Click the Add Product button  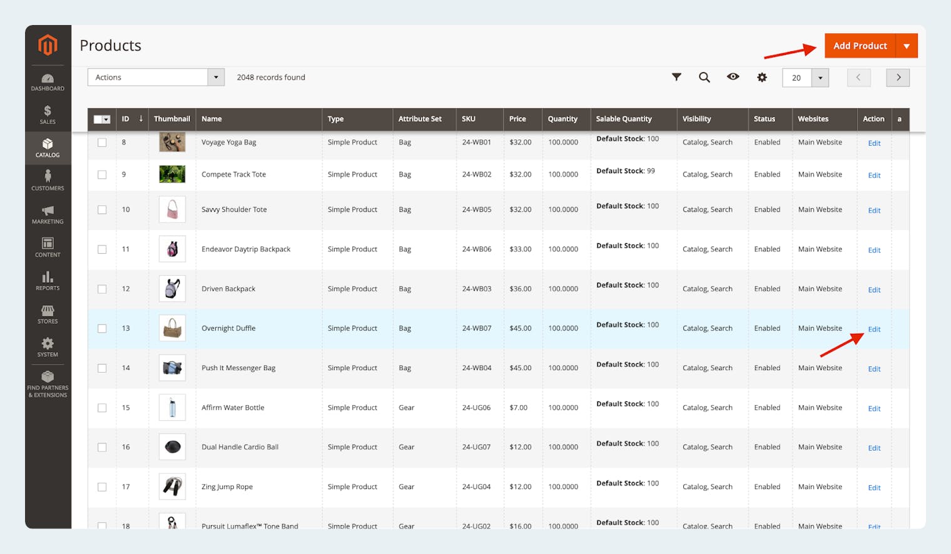[x=860, y=46]
